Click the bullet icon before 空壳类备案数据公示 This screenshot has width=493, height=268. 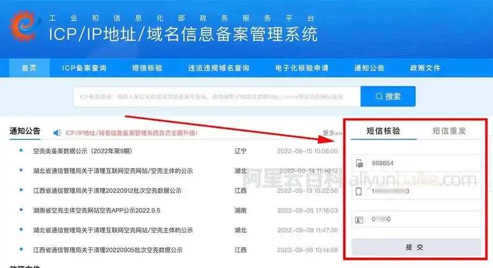click(x=21, y=151)
